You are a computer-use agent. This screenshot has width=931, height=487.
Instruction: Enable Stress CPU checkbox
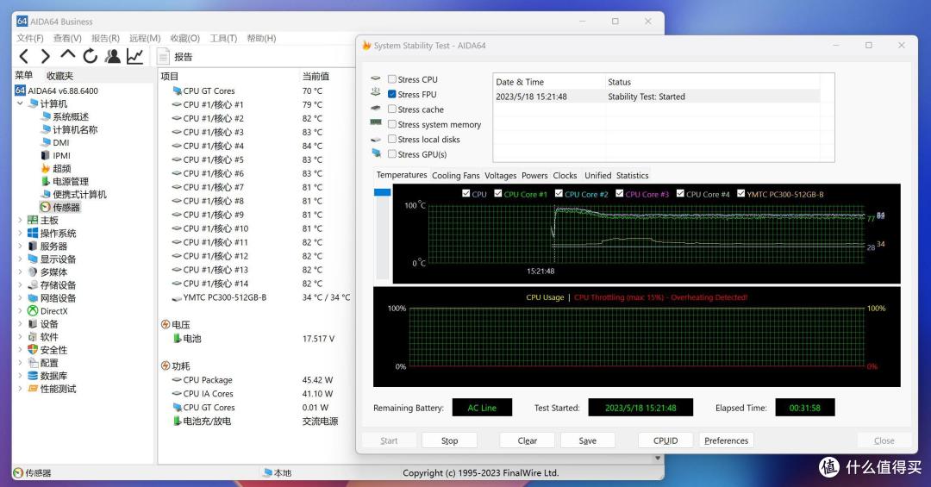pos(392,79)
